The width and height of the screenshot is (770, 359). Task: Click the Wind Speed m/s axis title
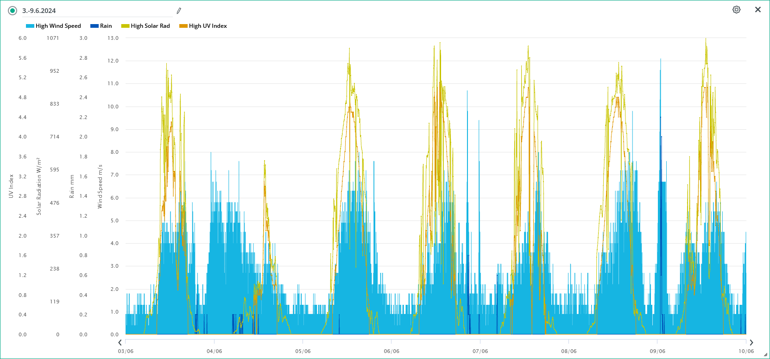coord(100,187)
